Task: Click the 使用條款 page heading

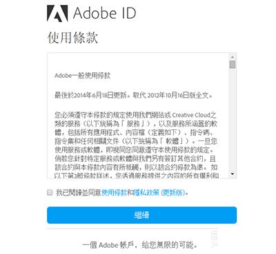Action: pyautogui.click(x=72, y=37)
